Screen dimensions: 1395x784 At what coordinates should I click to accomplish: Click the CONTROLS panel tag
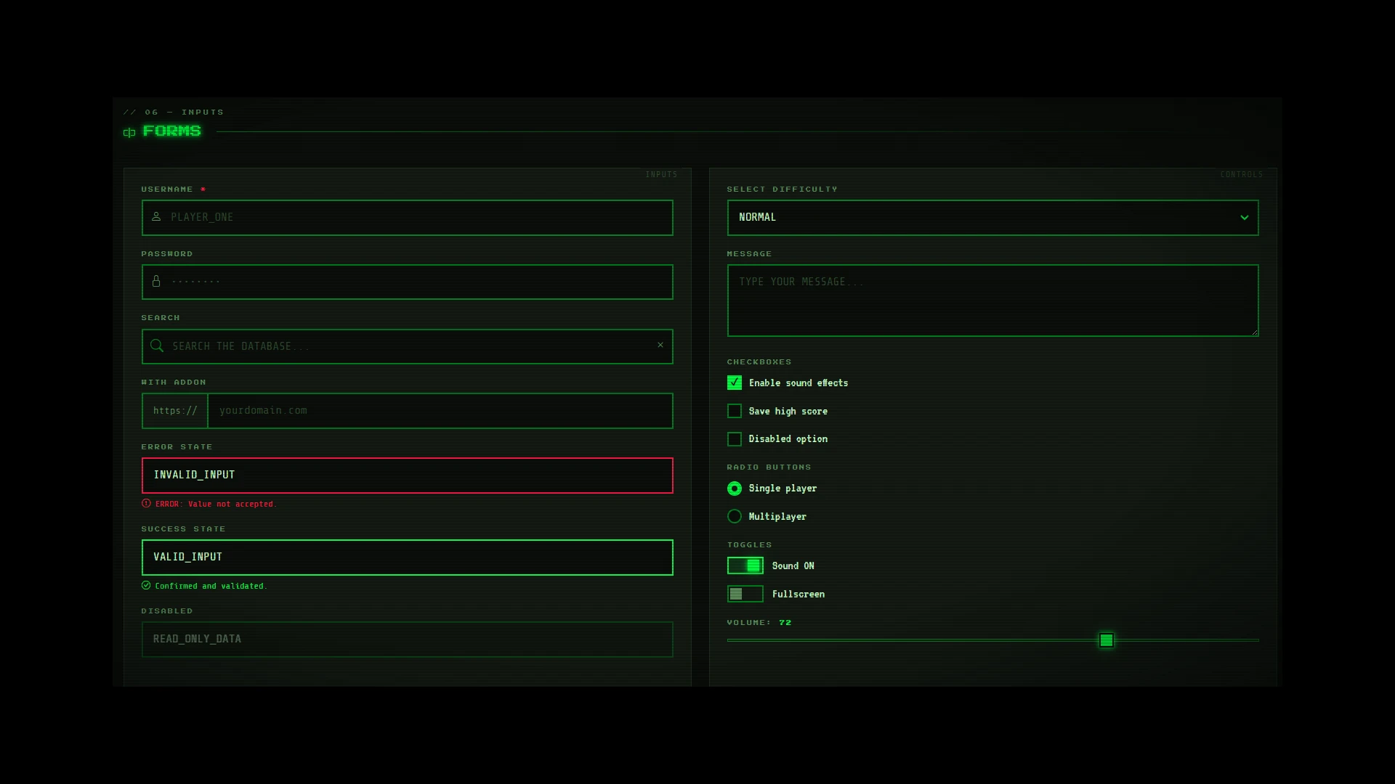pyautogui.click(x=1242, y=174)
